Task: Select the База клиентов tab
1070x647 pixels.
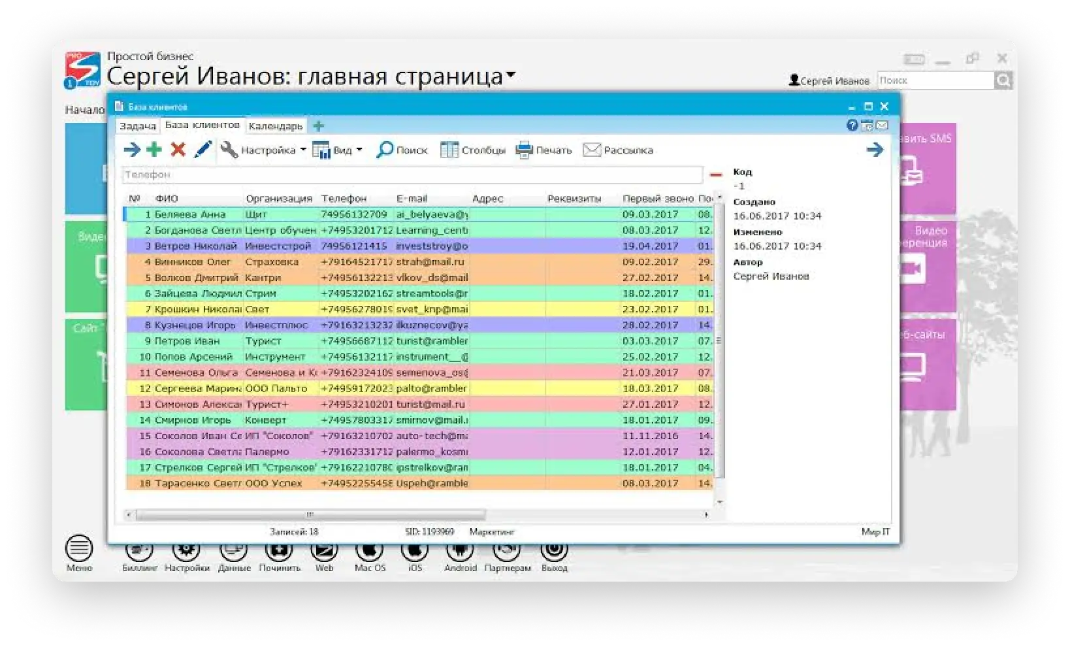Action: tap(202, 125)
